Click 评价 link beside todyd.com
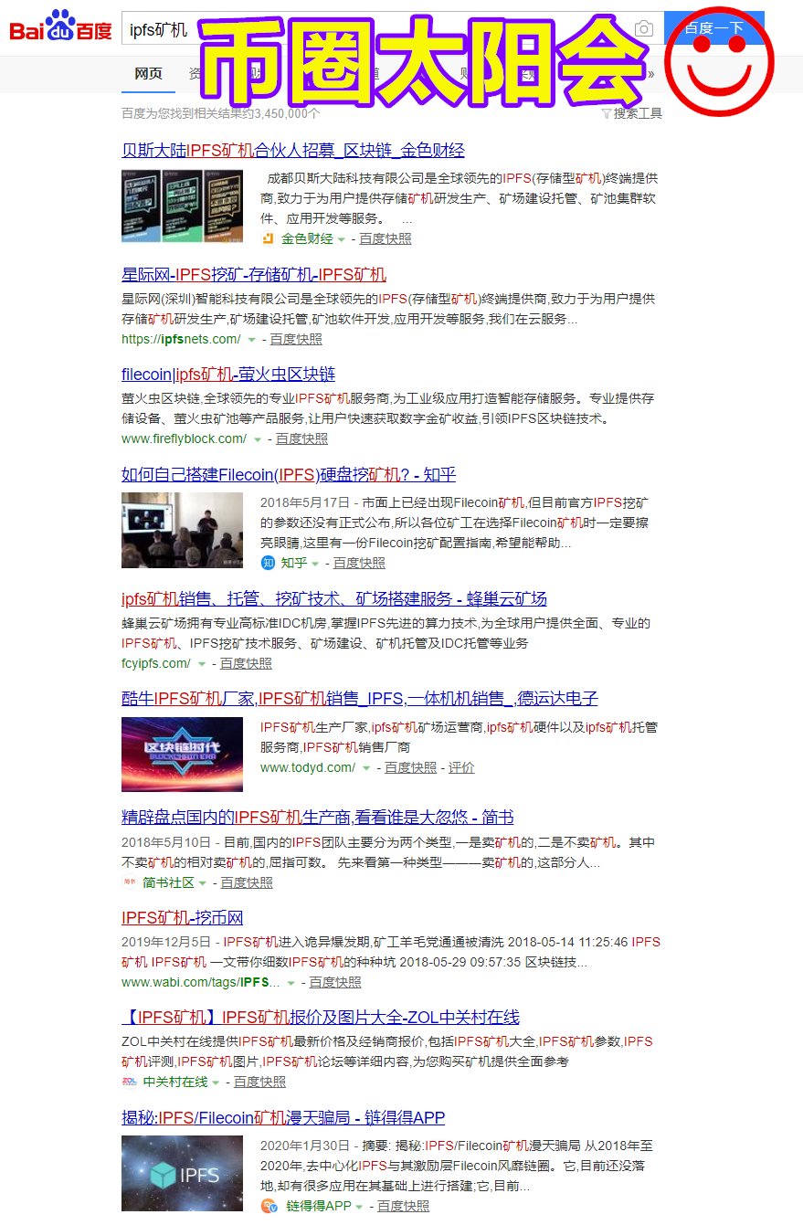Image resolution: width=803 pixels, height=1225 pixels. pyautogui.click(x=461, y=767)
